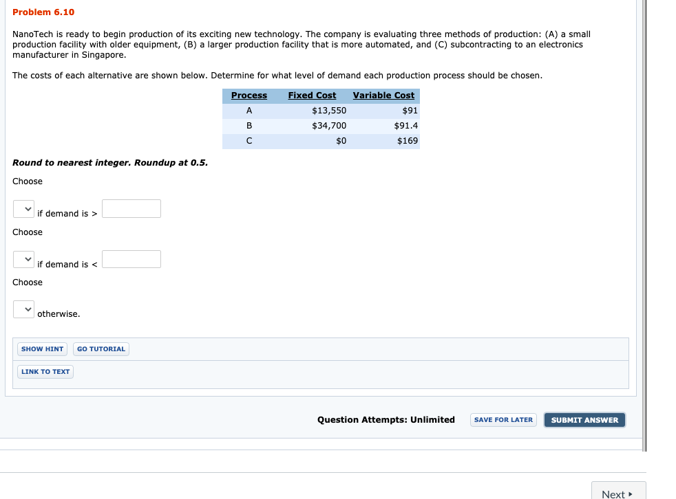
Task: Click the input field after demand is >
Action: point(130,208)
